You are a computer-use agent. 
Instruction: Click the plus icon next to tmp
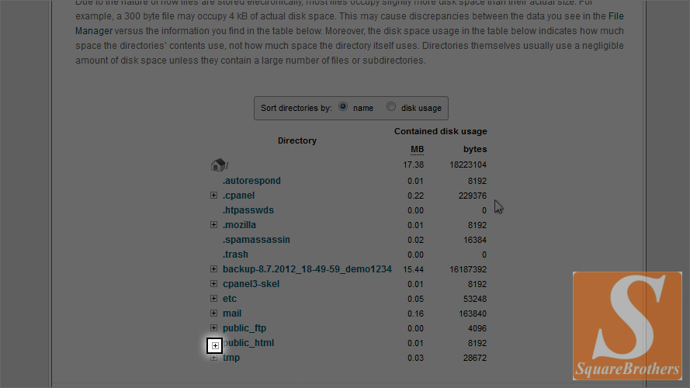(213, 358)
